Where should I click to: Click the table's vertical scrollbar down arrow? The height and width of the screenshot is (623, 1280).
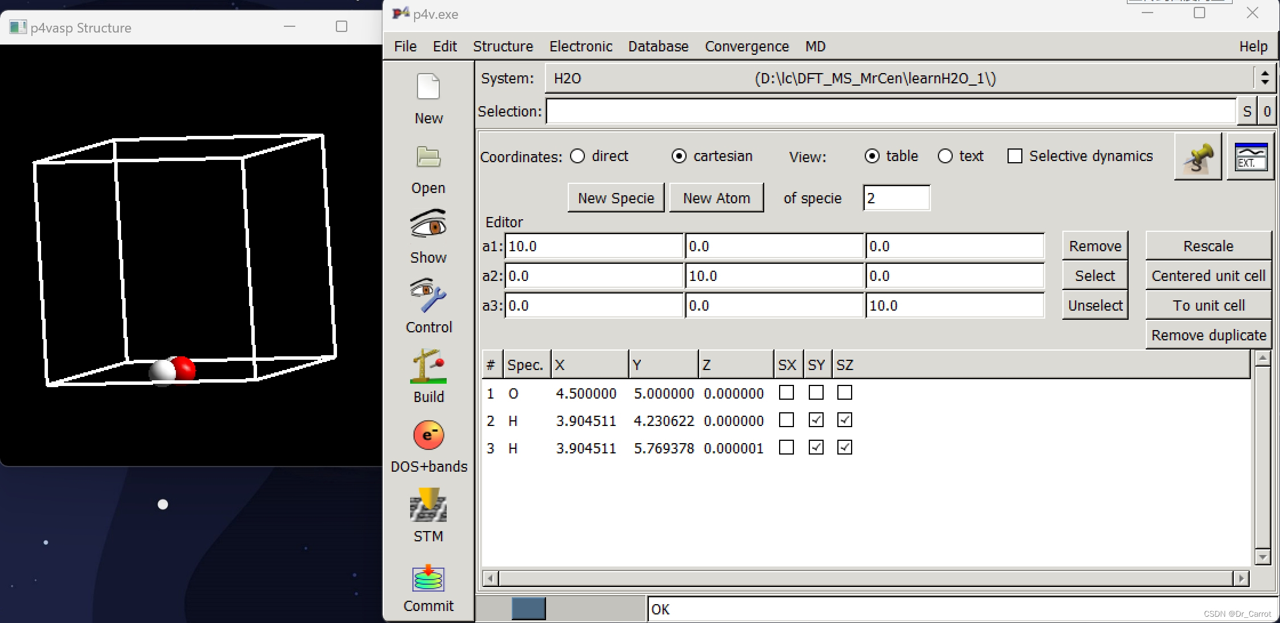[x=1263, y=557]
